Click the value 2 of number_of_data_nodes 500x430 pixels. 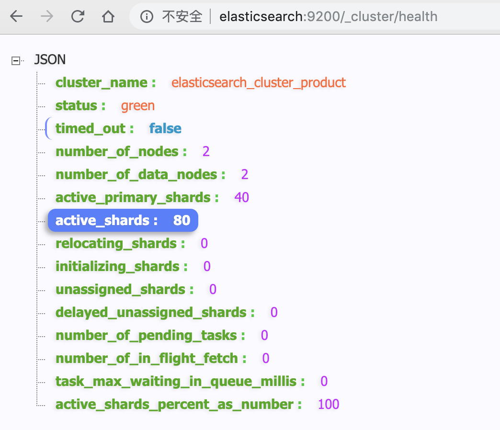(x=245, y=174)
